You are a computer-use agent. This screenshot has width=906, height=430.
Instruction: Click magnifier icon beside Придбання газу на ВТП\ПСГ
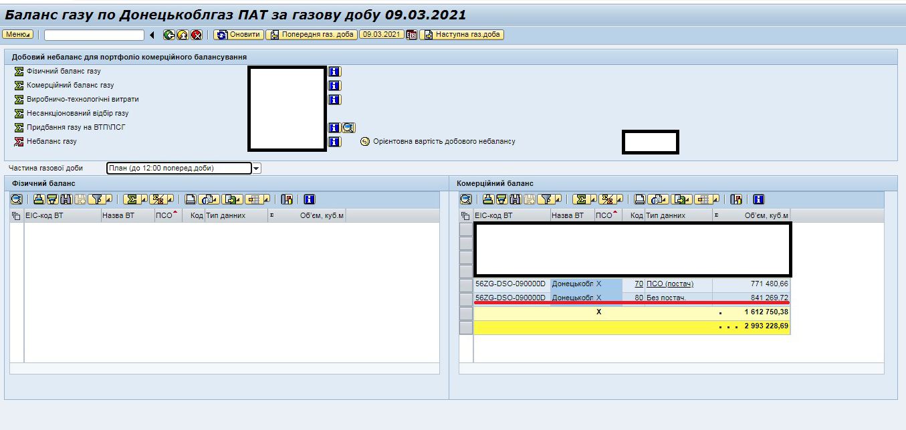348,128
